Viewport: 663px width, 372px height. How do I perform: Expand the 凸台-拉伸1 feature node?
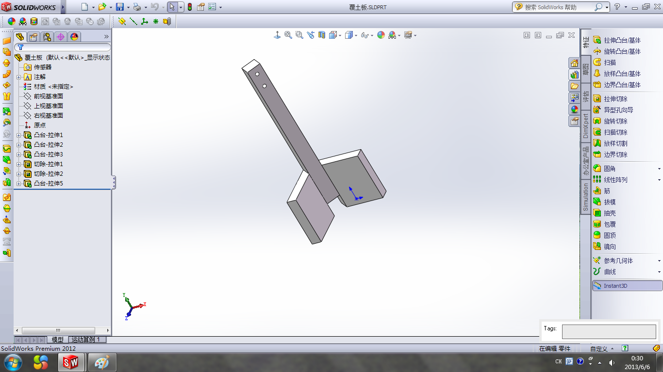click(19, 135)
